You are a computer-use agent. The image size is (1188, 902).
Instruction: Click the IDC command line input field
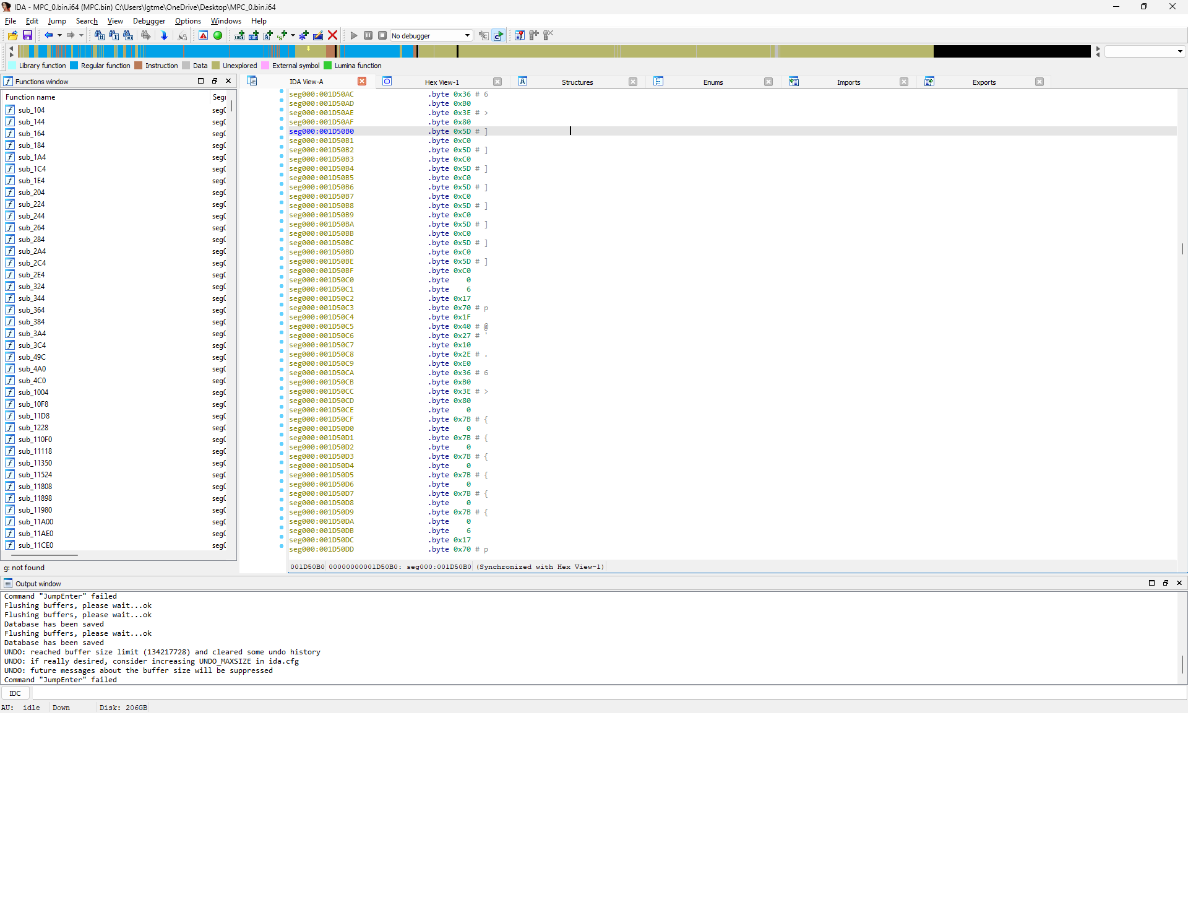(x=608, y=693)
